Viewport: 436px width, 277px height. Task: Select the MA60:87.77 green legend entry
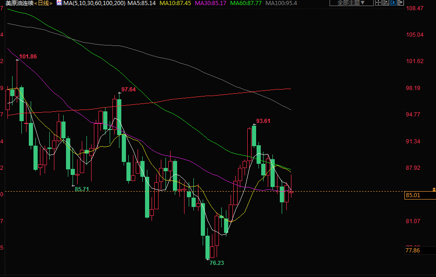(246, 3)
